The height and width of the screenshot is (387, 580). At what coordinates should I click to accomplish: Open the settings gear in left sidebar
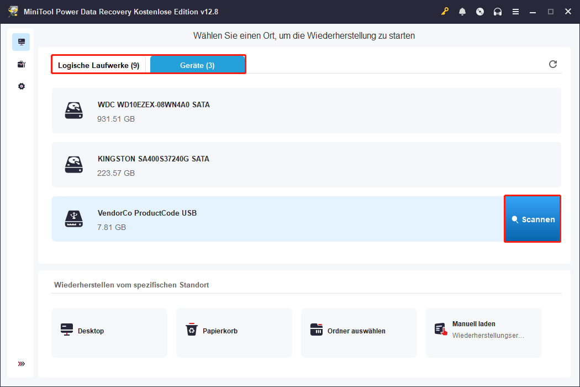22,86
